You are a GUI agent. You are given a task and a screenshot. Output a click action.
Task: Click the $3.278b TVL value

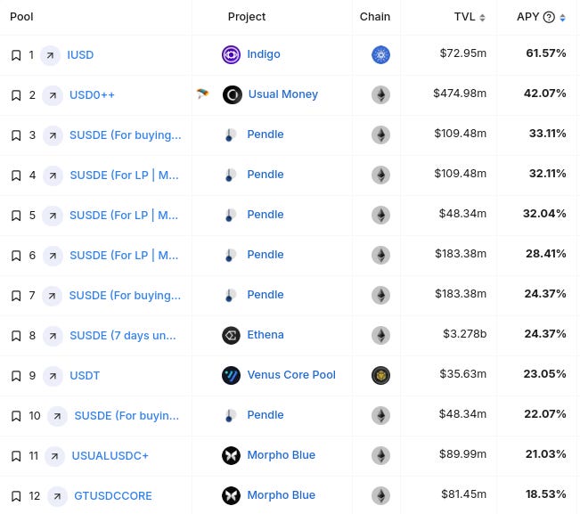pos(464,334)
